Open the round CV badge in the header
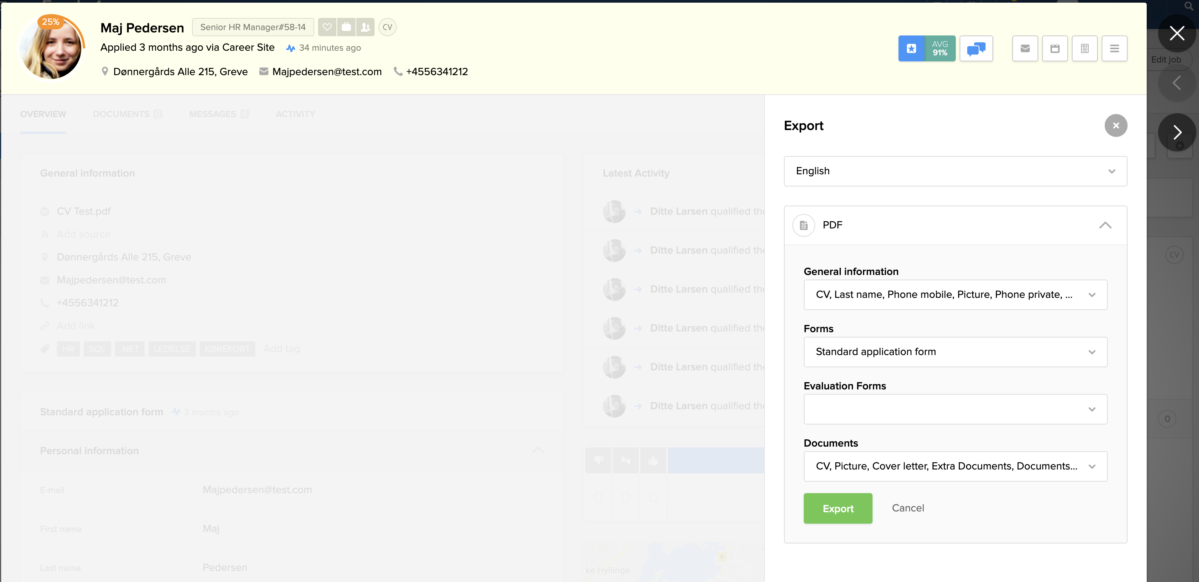This screenshot has width=1199, height=582. click(387, 27)
